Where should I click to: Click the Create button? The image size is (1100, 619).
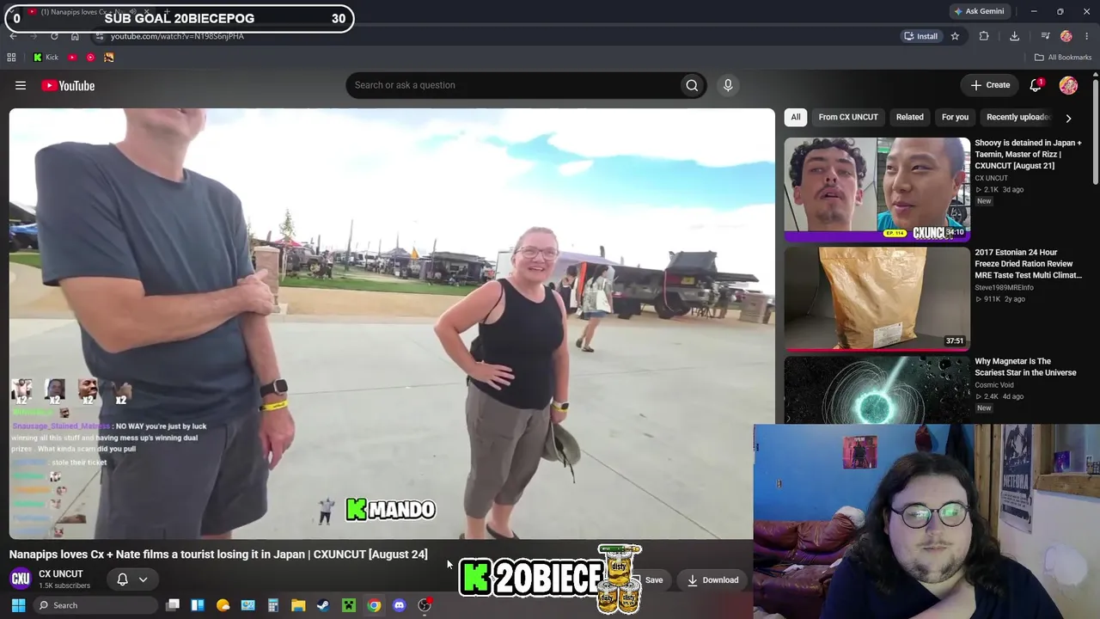[x=990, y=85]
